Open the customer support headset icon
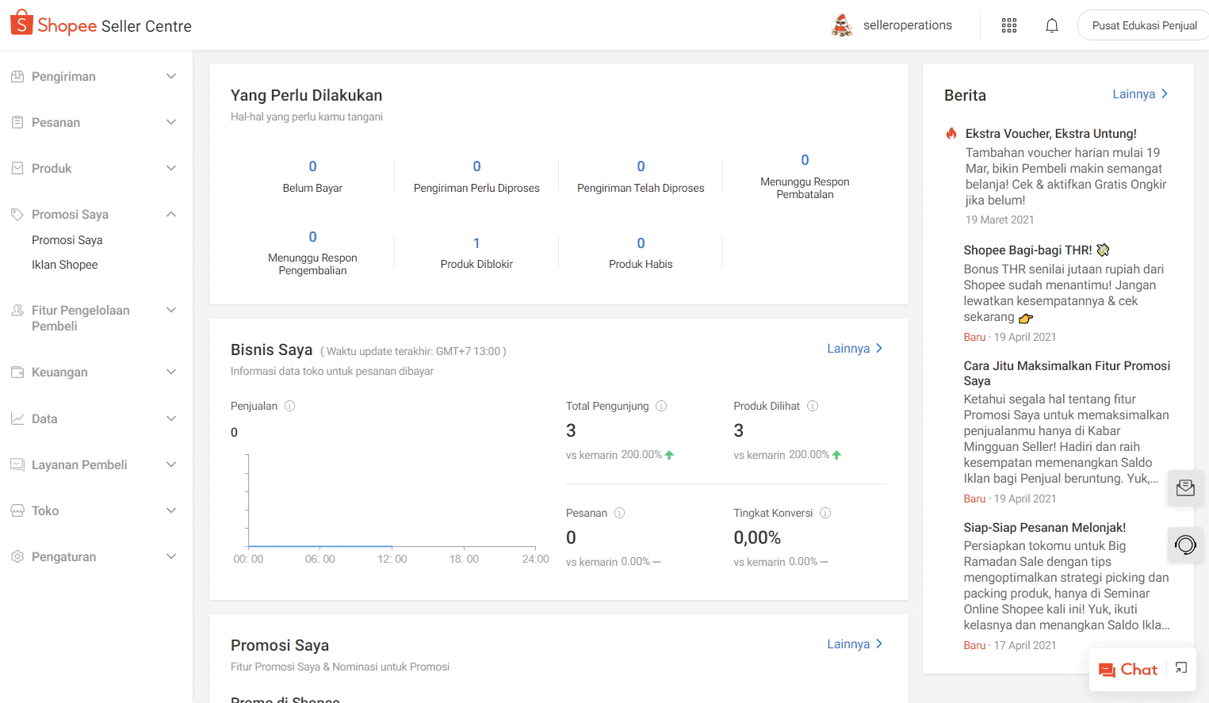The height and width of the screenshot is (703, 1209). click(1185, 544)
